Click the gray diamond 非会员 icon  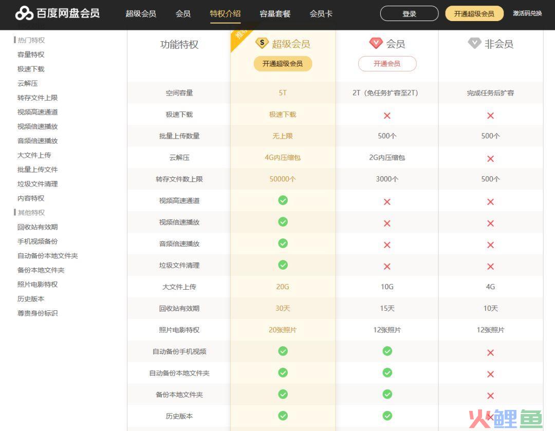pyautogui.click(x=475, y=43)
